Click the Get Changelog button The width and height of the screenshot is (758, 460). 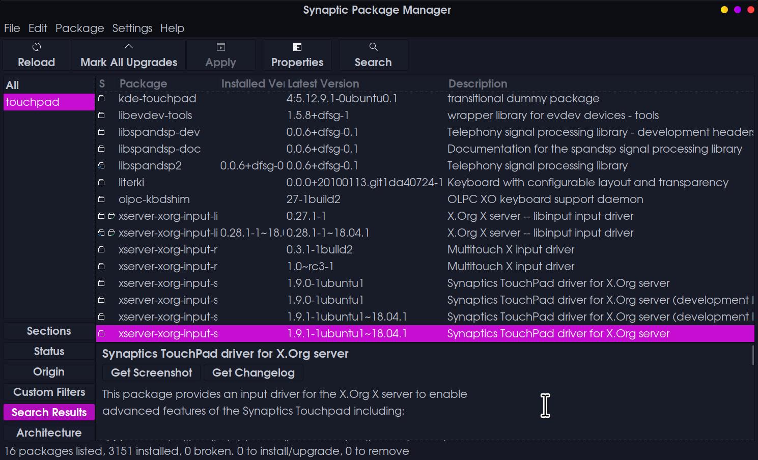pyautogui.click(x=253, y=372)
